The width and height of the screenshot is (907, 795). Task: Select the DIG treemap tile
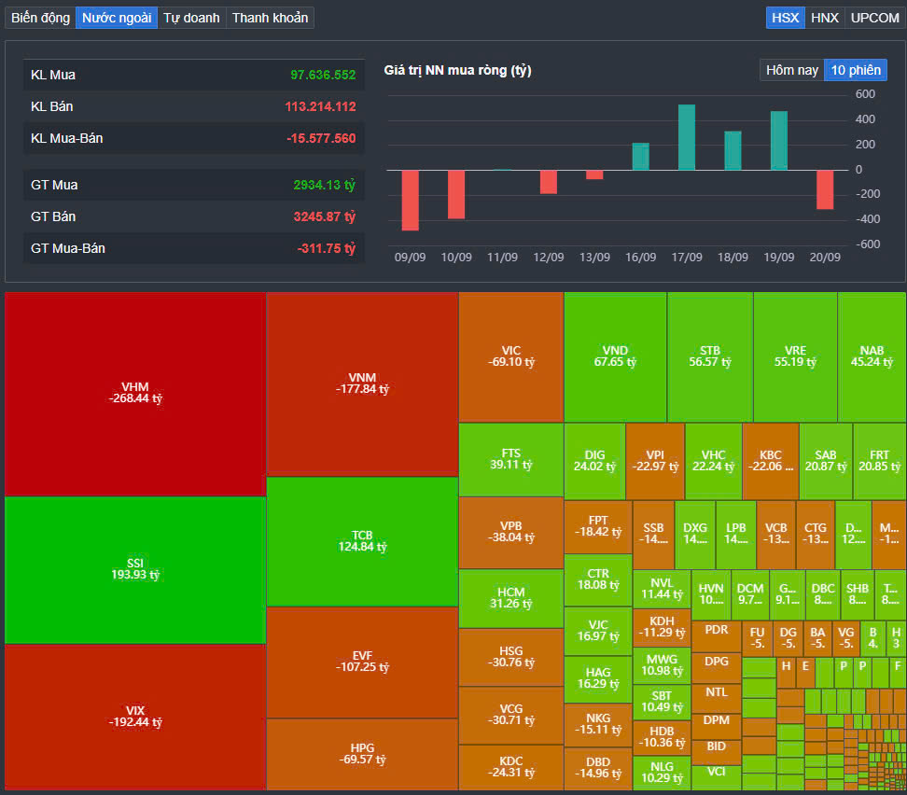tap(594, 461)
